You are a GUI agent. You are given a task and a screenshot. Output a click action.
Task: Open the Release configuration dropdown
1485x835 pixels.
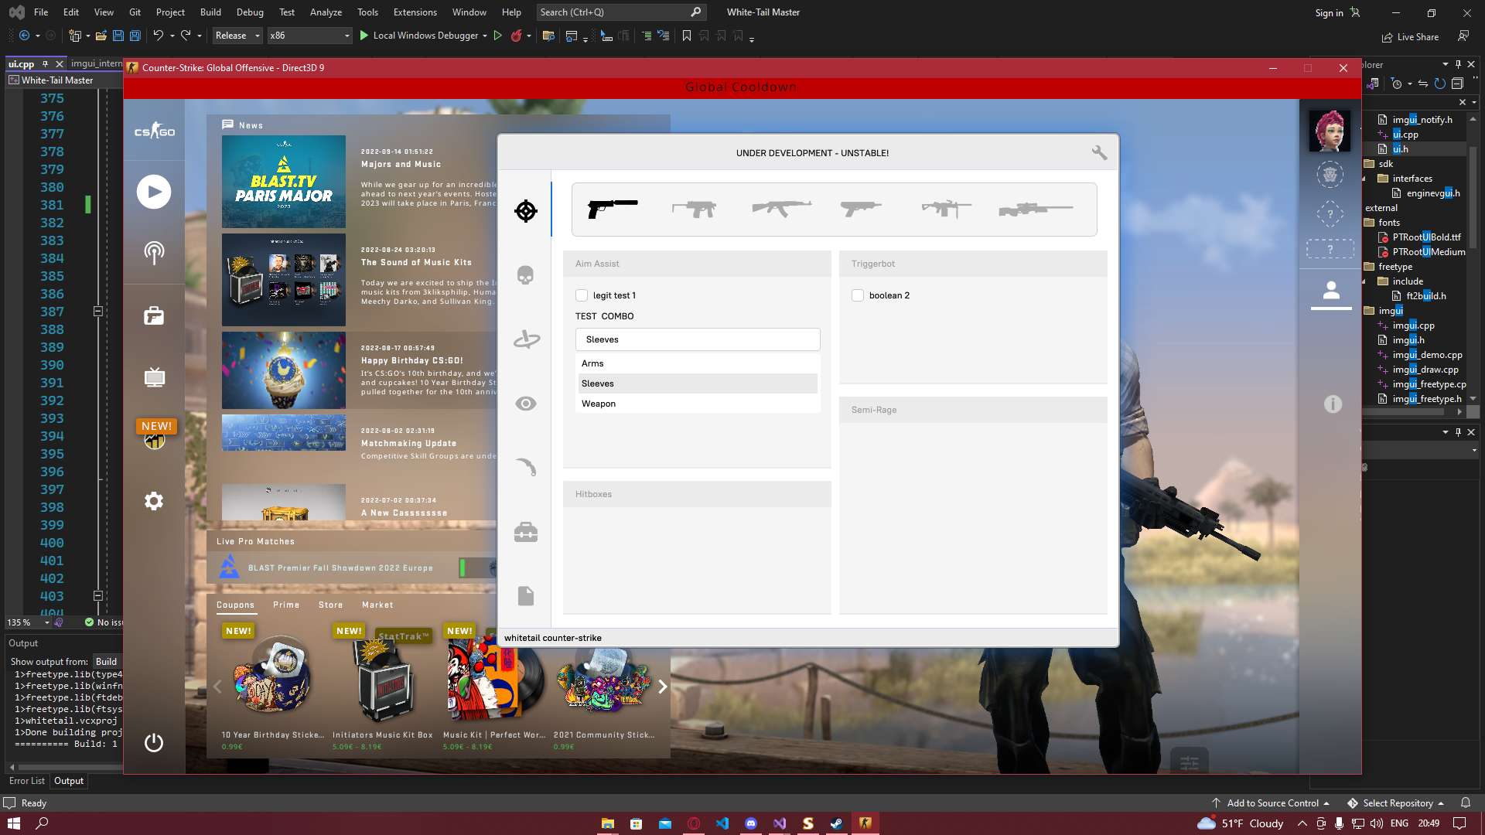coord(237,36)
